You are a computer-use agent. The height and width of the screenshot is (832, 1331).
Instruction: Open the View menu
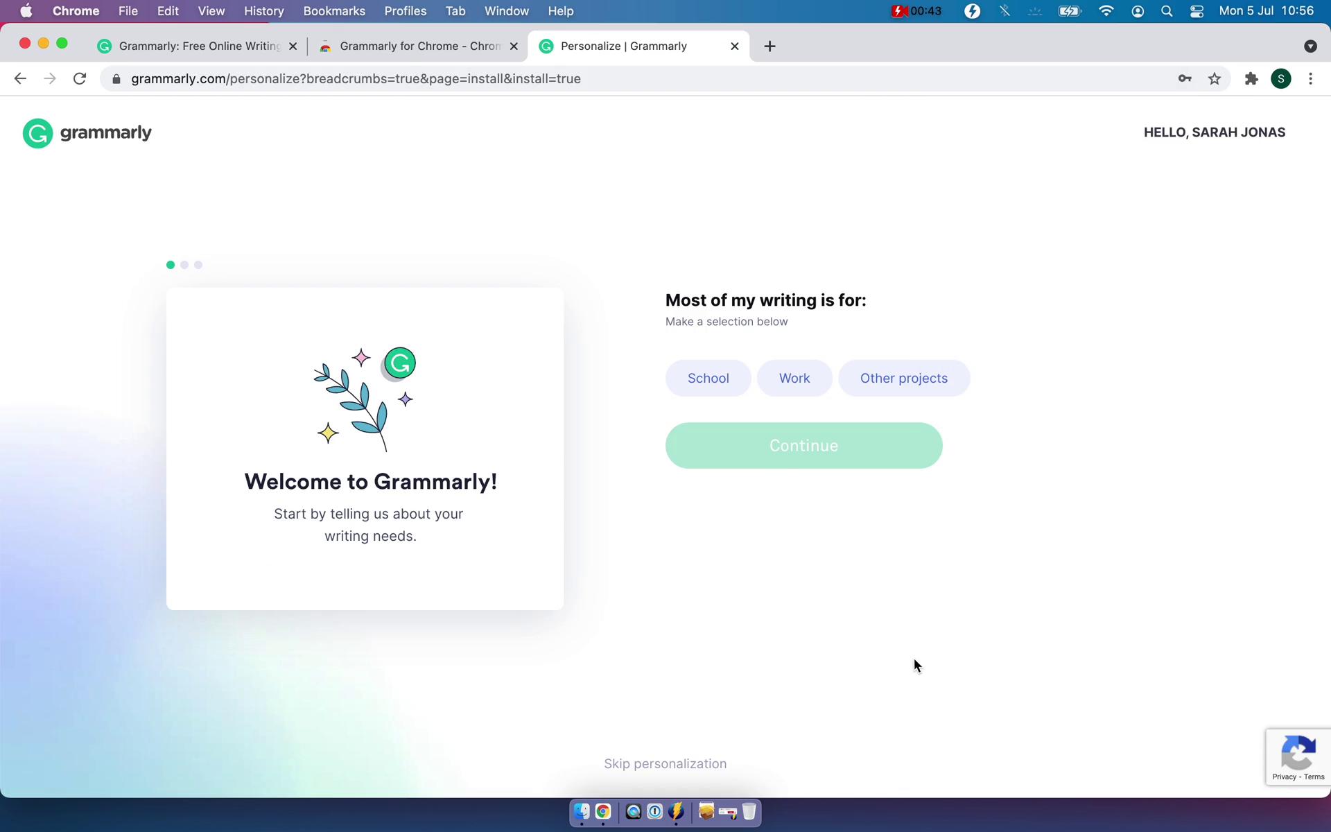pos(211,11)
